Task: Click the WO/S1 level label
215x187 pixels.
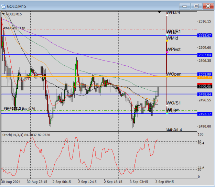Action: click(x=174, y=103)
